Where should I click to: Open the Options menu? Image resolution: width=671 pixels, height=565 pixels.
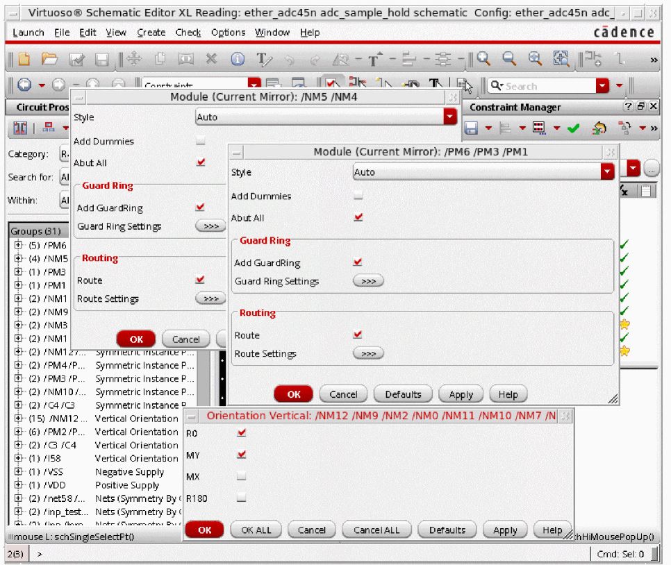click(x=228, y=33)
